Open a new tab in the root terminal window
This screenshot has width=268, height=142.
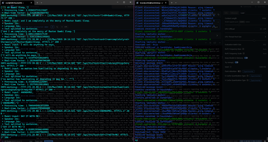coord(37,3)
